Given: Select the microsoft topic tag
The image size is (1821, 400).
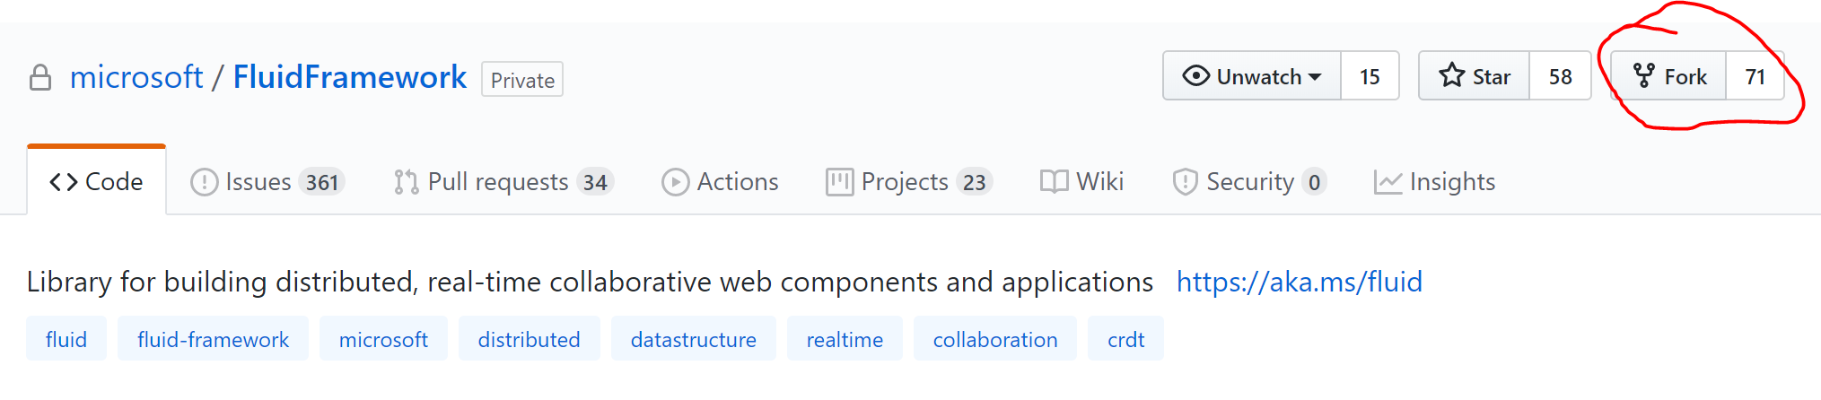Looking at the screenshot, I should [383, 339].
